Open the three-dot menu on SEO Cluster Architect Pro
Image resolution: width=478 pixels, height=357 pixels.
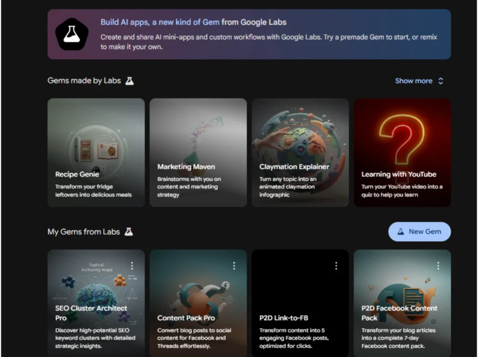(132, 265)
